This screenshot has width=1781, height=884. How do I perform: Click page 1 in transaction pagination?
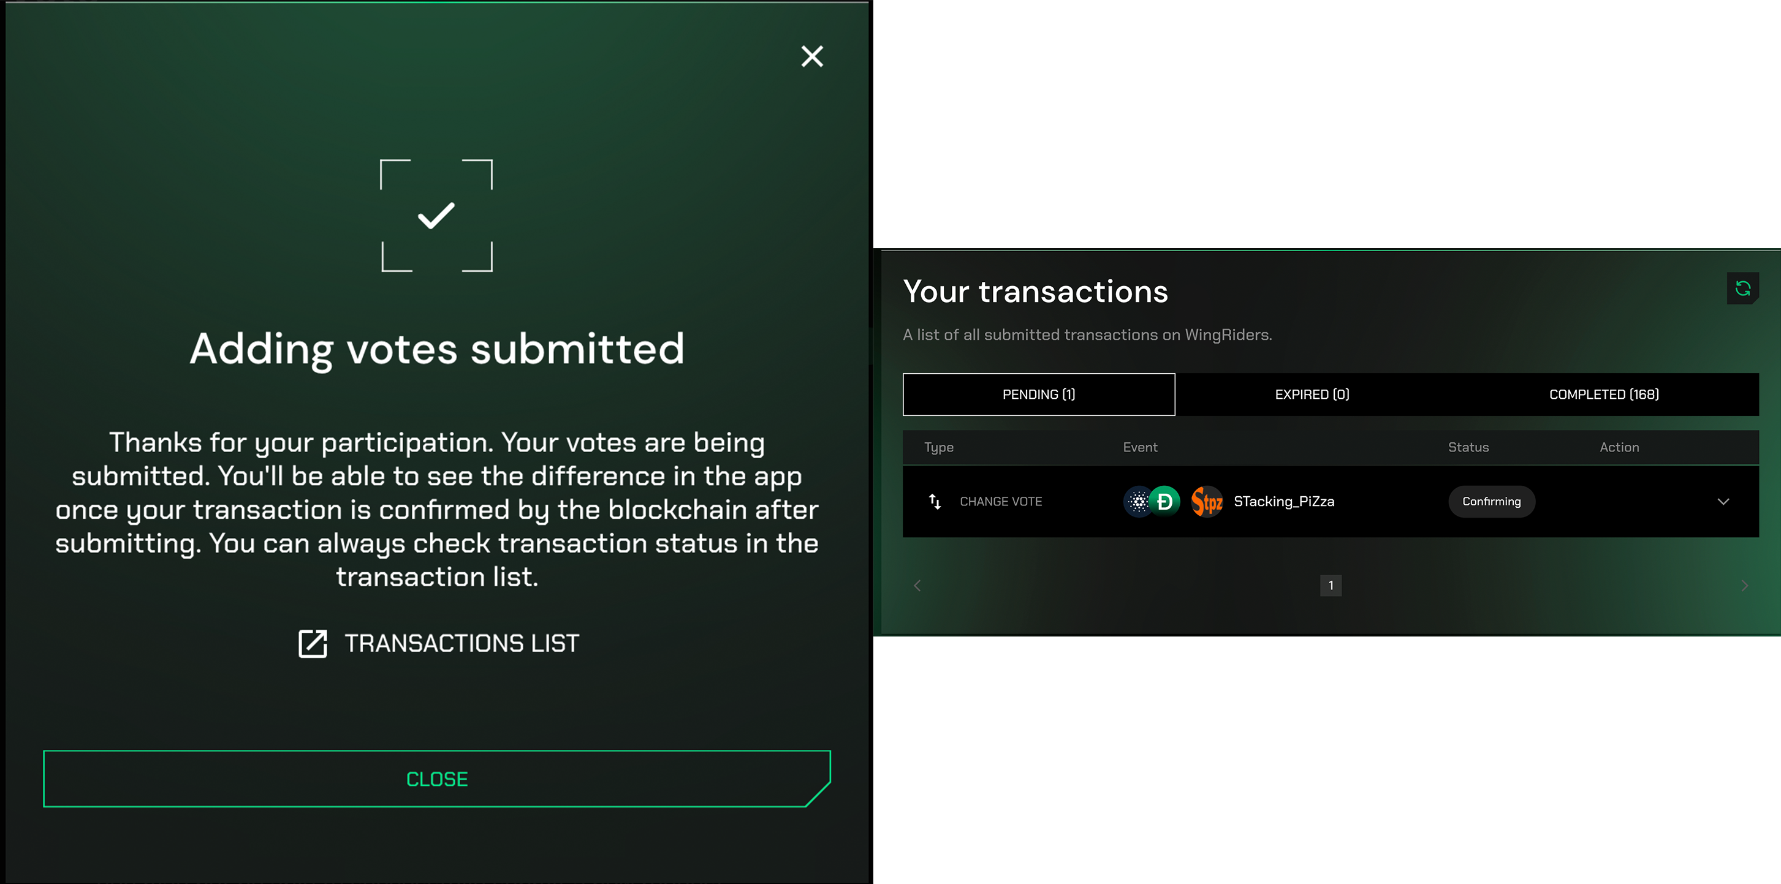click(1330, 586)
